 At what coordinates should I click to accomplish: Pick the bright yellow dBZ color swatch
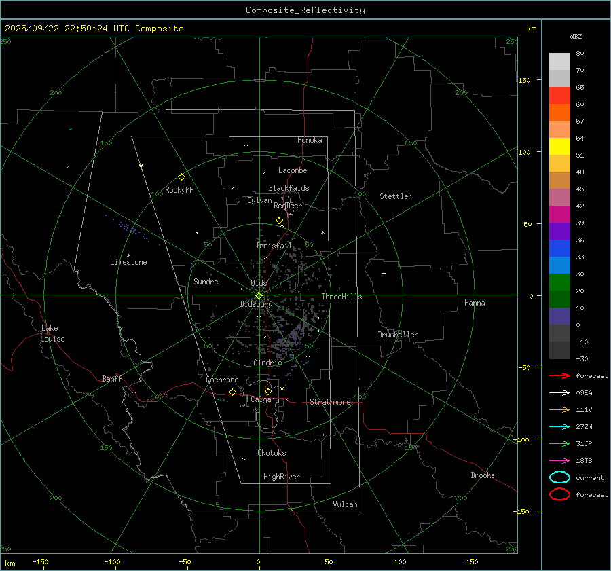coord(559,146)
